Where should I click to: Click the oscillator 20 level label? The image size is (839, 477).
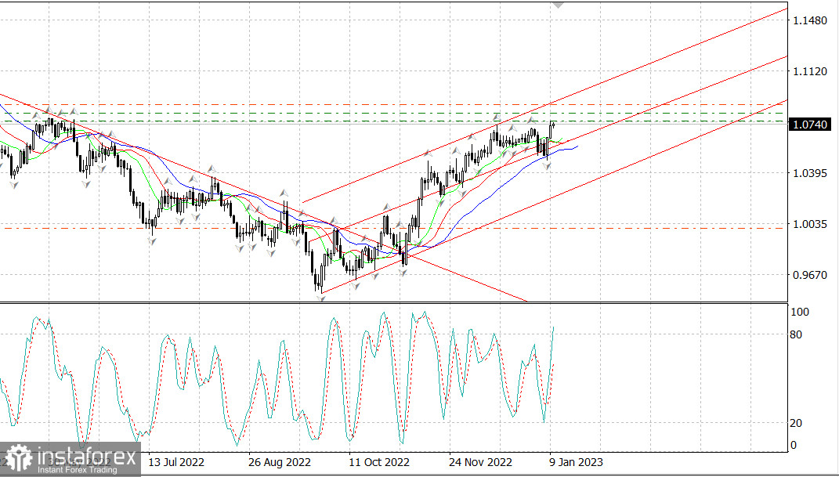(796, 423)
